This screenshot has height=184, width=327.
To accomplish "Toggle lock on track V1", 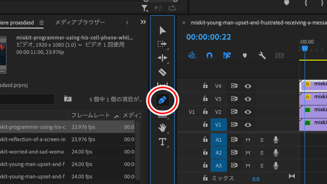I will [205, 124].
